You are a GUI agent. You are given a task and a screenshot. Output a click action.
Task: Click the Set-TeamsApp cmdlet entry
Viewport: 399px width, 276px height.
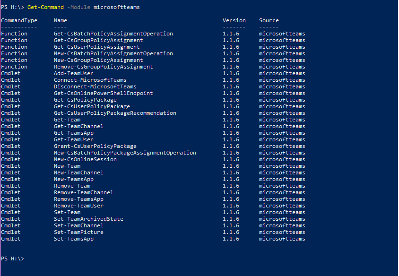pyautogui.click(x=74, y=239)
